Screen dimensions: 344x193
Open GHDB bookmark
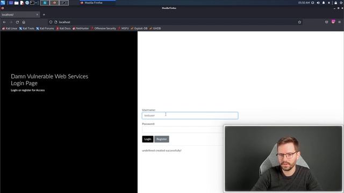pyautogui.click(x=155, y=28)
